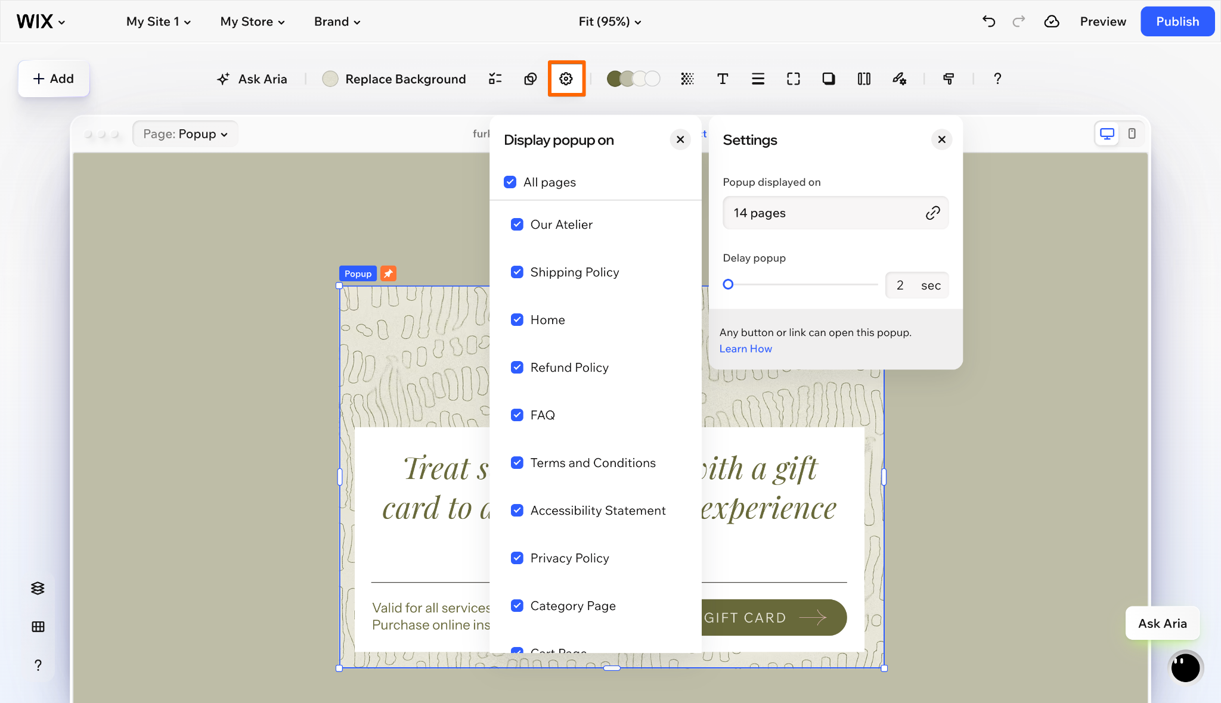Click the shadow square icon in toolbar
Image resolution: width=1221 pixels, height=703 pixels.
pyautogui.click(x=829, y=79)
